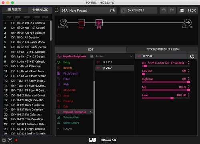Switch to the IMPULSES tab
Screen dimensions: 200x144
[x=40, y=10]
